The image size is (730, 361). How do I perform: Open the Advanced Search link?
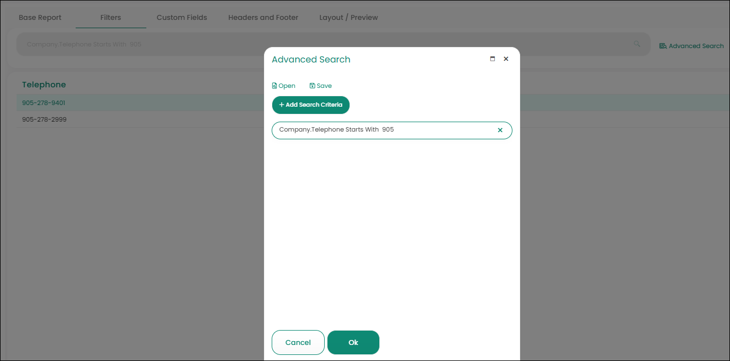point(691,46)
